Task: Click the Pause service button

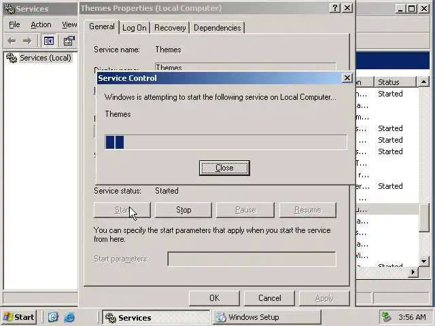Action: tap(245, 210)
